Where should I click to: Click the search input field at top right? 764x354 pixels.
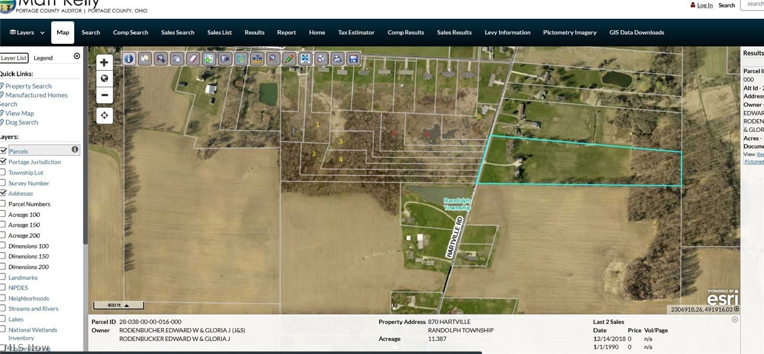click(755, 4)
